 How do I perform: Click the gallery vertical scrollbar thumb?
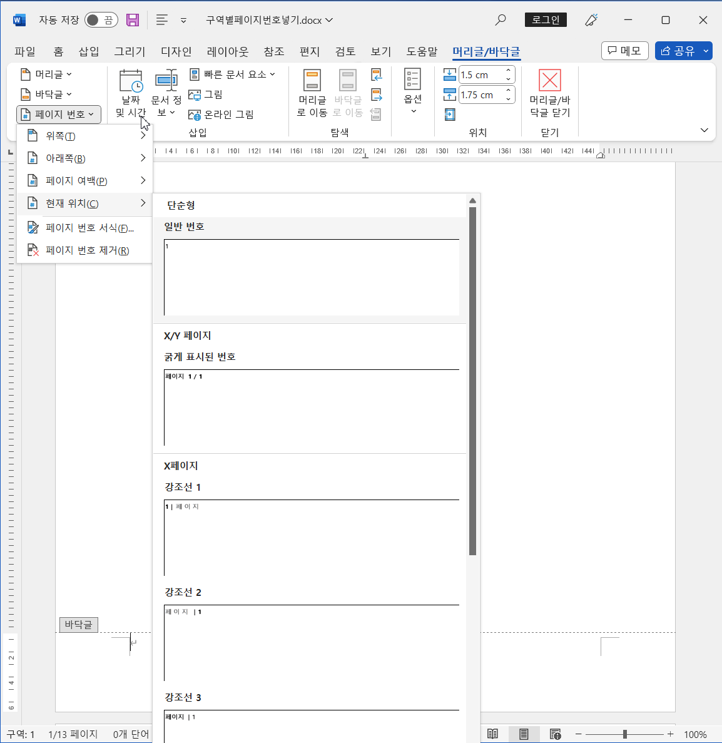click(472, 381)
